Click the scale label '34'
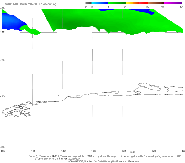This screenshot has height=163, width=185. click(x=125, y=7)
